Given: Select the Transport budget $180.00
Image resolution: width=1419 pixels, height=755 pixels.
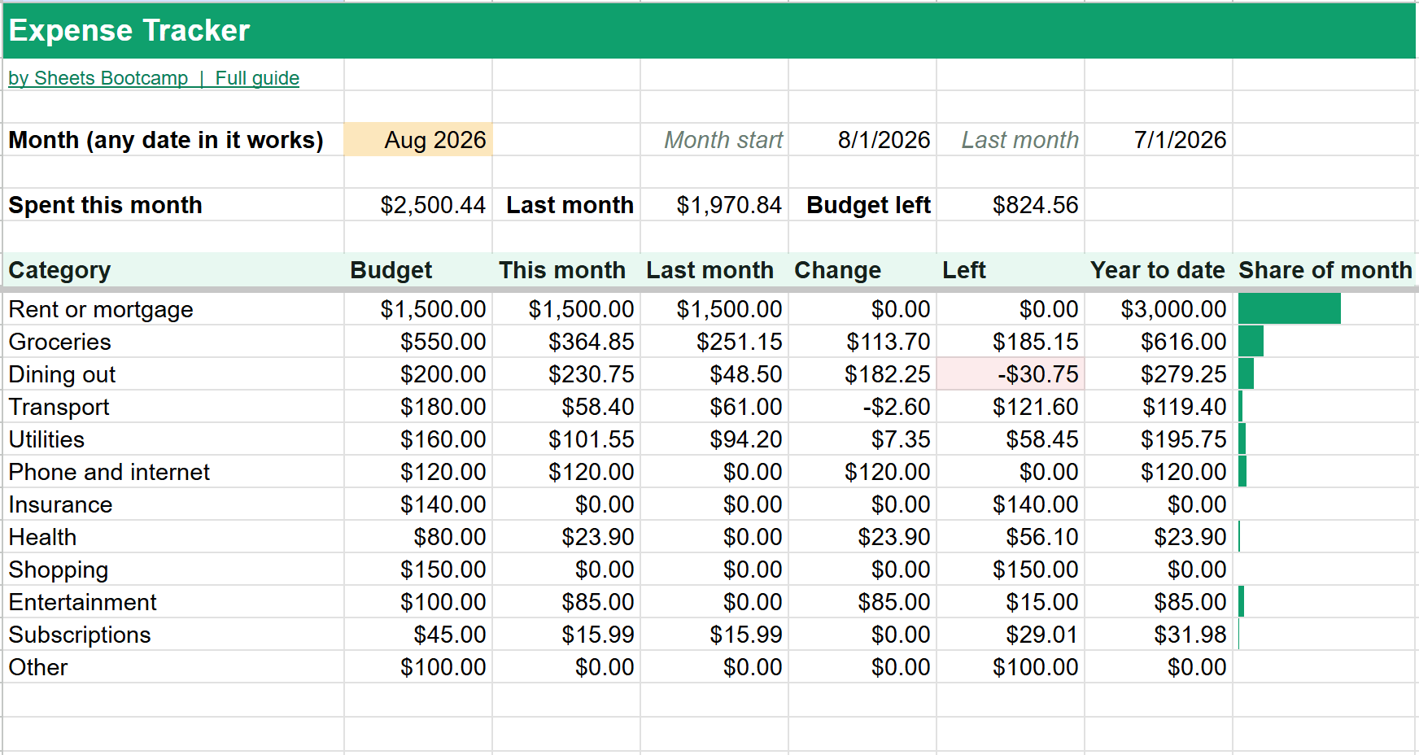Looking at the screenshot, I should click(418, 407).
